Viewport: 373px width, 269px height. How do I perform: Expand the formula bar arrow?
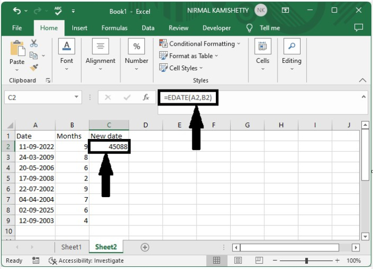click(x=363, y=96)
